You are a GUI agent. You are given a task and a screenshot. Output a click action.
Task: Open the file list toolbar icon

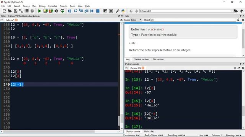(26, 11)
